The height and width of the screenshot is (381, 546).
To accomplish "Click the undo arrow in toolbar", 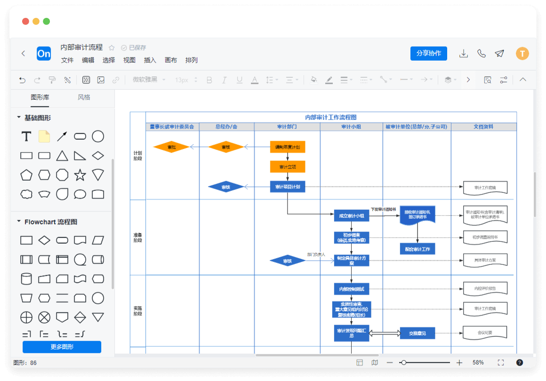I will pos(22,80).
